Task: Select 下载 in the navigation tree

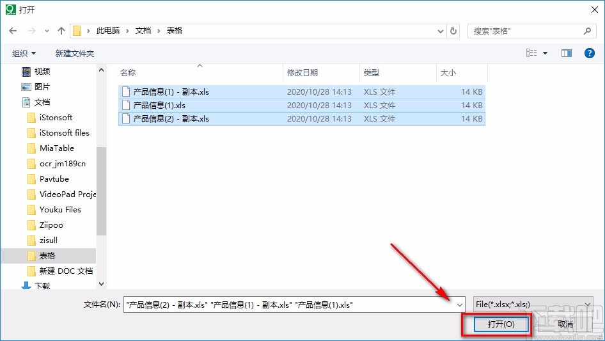Action: (42, 286)
